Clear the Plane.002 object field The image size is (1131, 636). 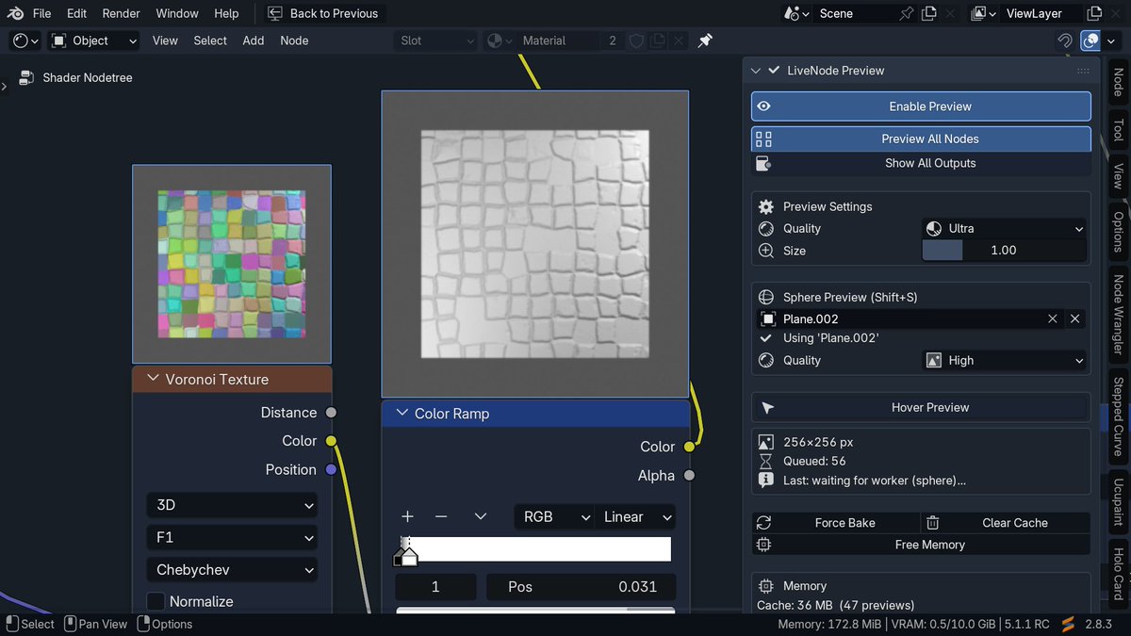1053,318
